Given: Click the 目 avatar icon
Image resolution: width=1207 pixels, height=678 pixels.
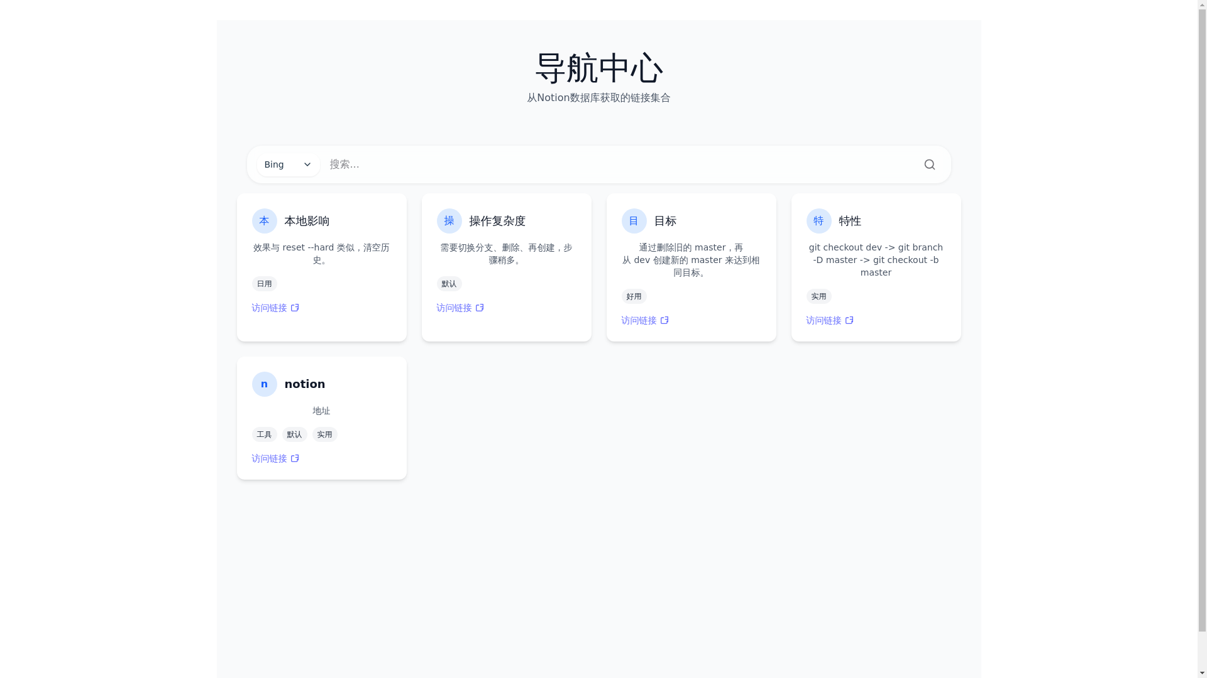Looking at the screenshot, I should (x=634, y=221).
